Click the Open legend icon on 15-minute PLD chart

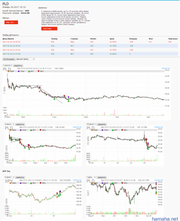click(92, 130)
